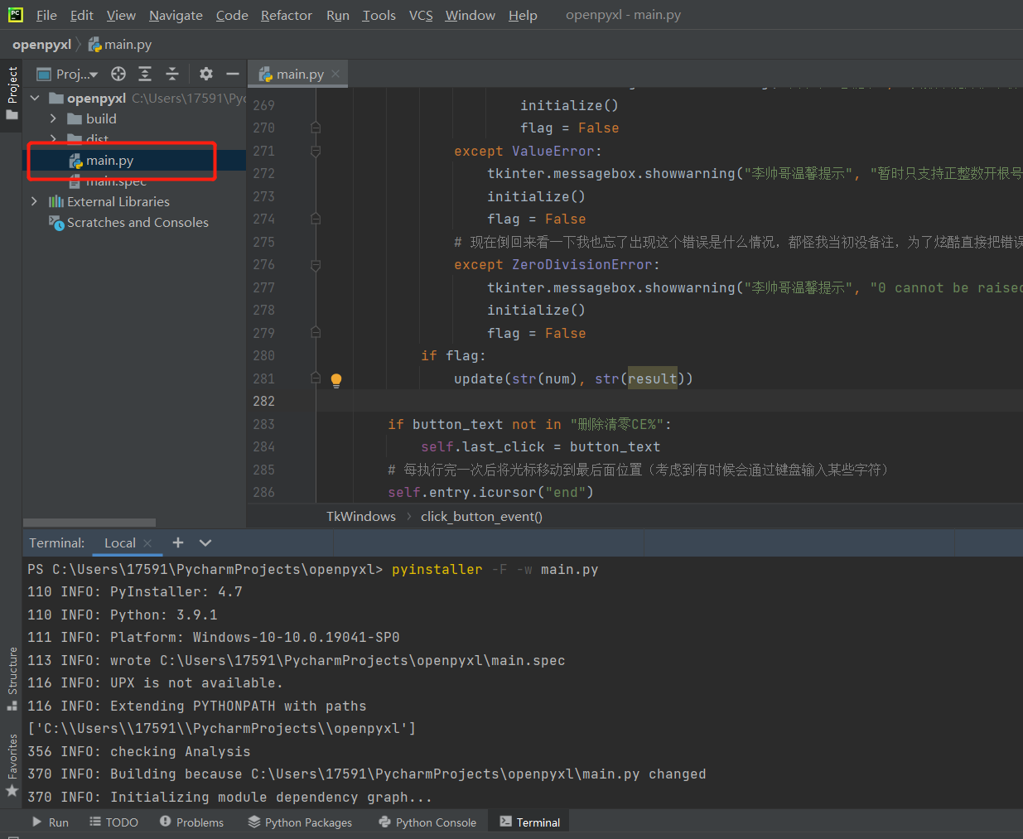Open the Structure tool window side tab

[12, 677]
